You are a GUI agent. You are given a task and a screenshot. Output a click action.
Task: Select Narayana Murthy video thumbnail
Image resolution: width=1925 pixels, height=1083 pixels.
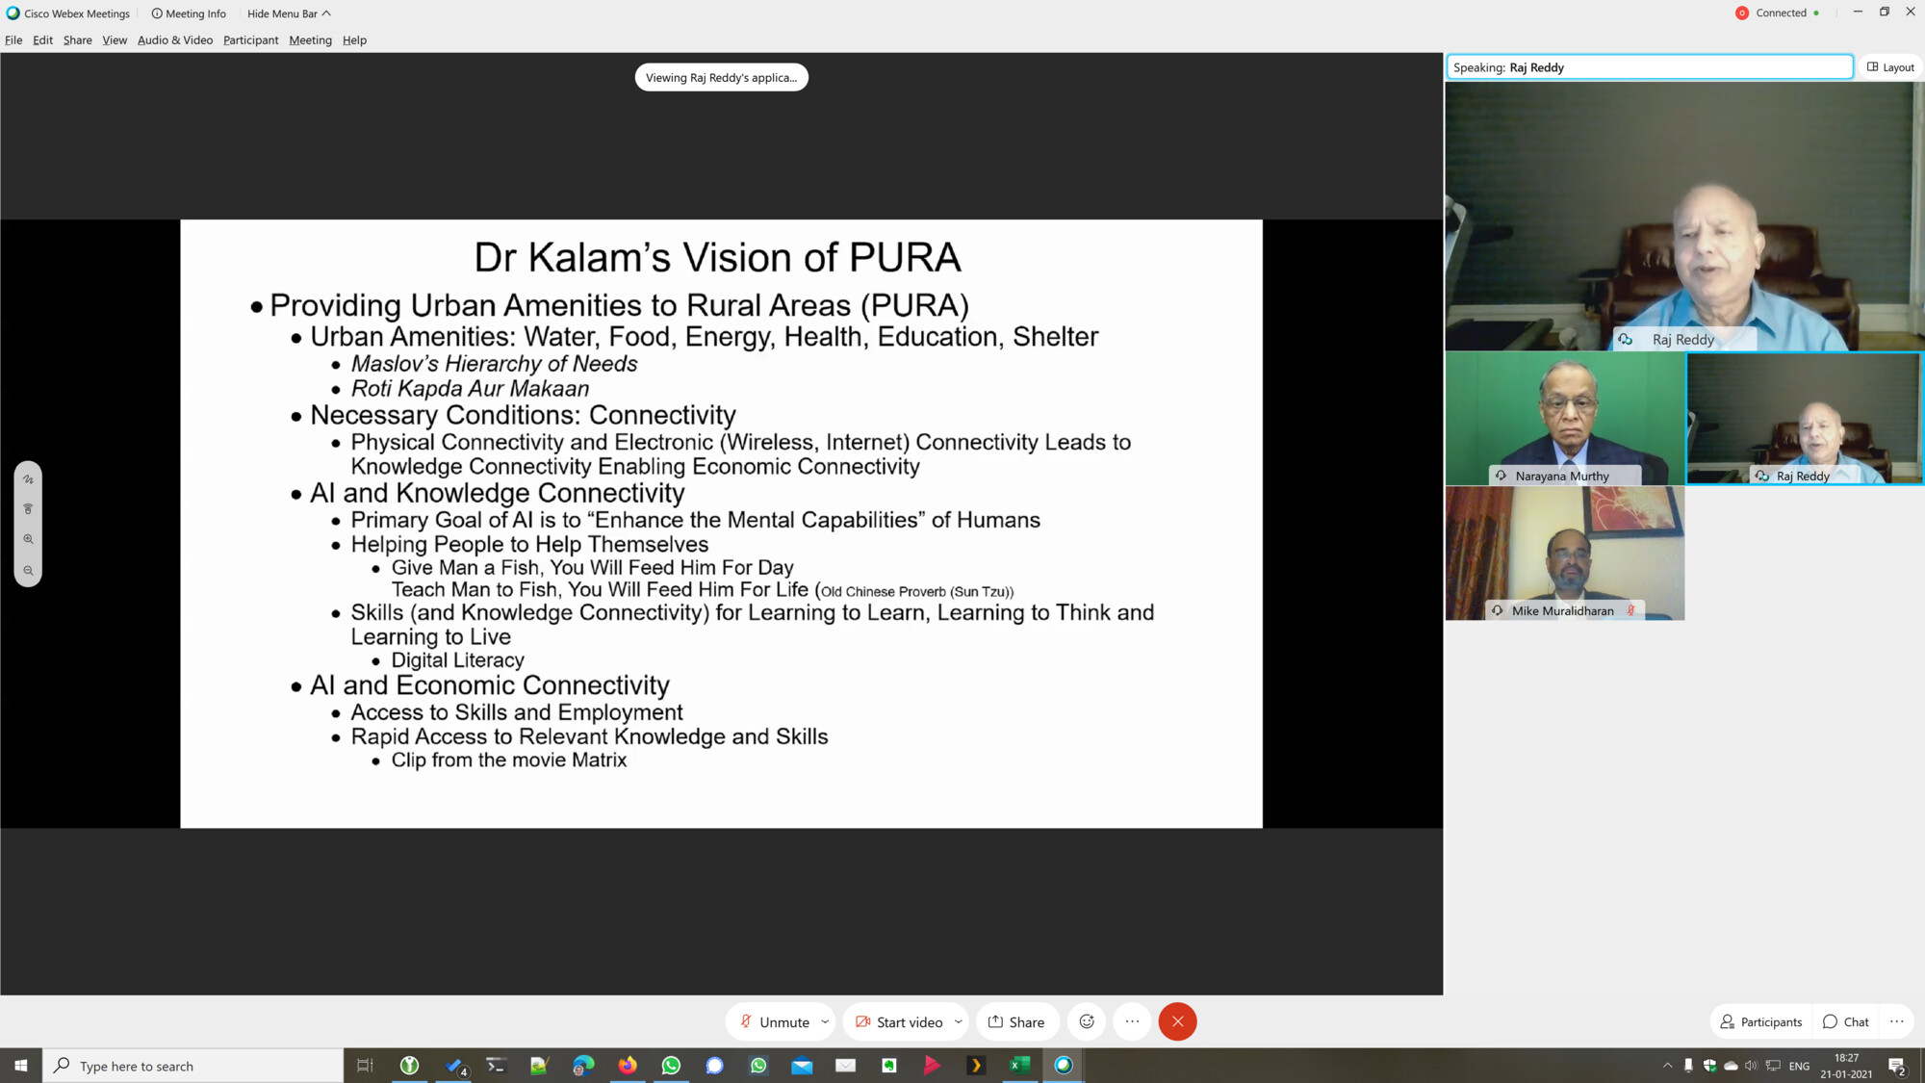(1564, 419)
